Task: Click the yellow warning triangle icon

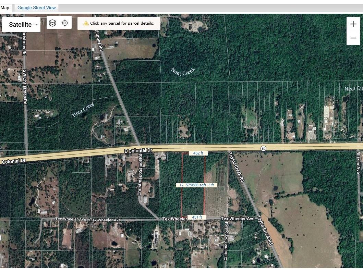Action: (86, 23)
